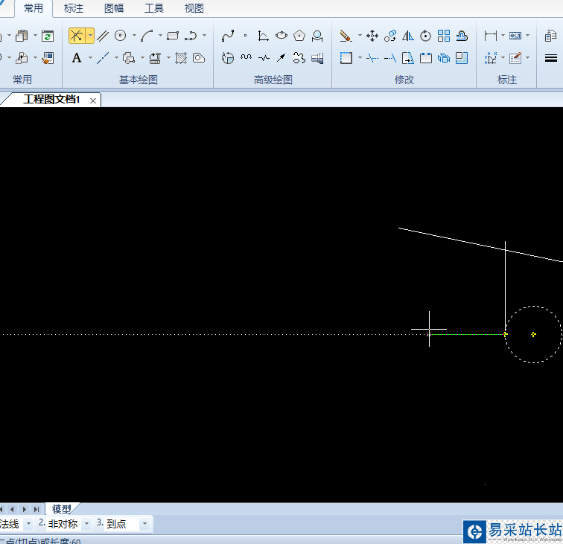
Task: Select the 模型 sheet tab
Action: pyautogui.click(x=62, y=509)
